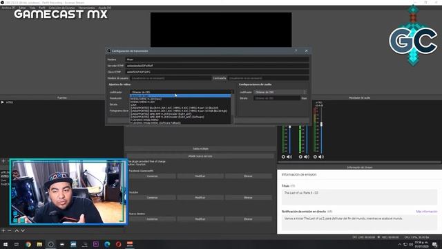Open system tray volume icon
The width and height of the screenshot is (442, 249).
click(x=411, y=244)
